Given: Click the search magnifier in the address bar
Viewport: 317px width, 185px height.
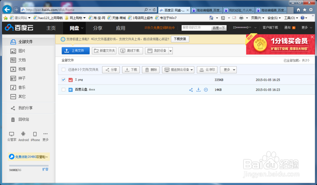Looking at the screenshot, I should point(146,10).
